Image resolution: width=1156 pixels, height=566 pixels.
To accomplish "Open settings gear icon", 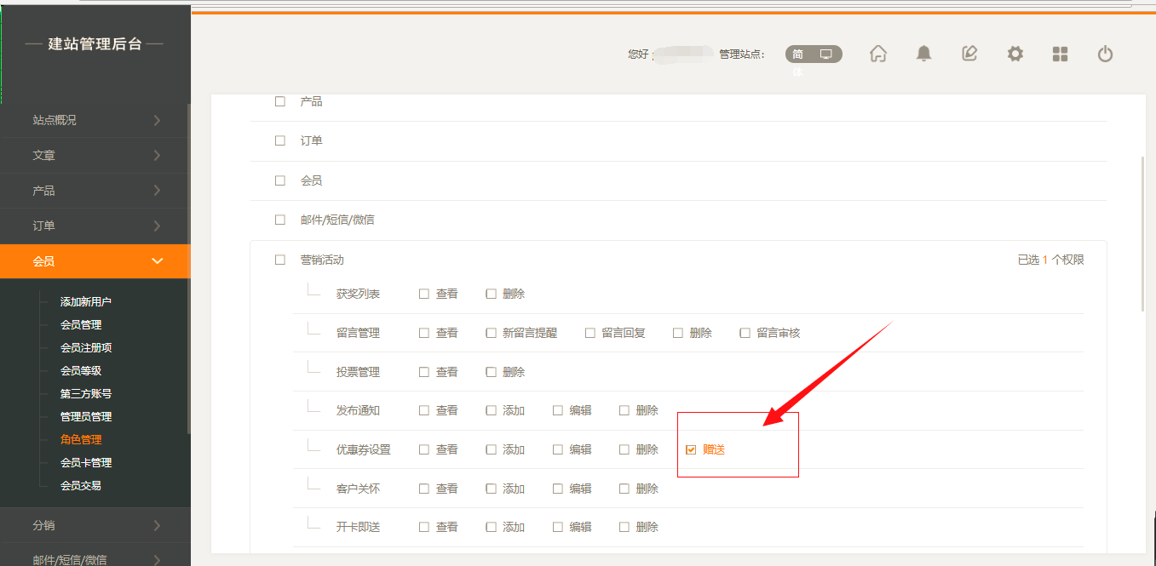I will click(x=1015, y=54).
